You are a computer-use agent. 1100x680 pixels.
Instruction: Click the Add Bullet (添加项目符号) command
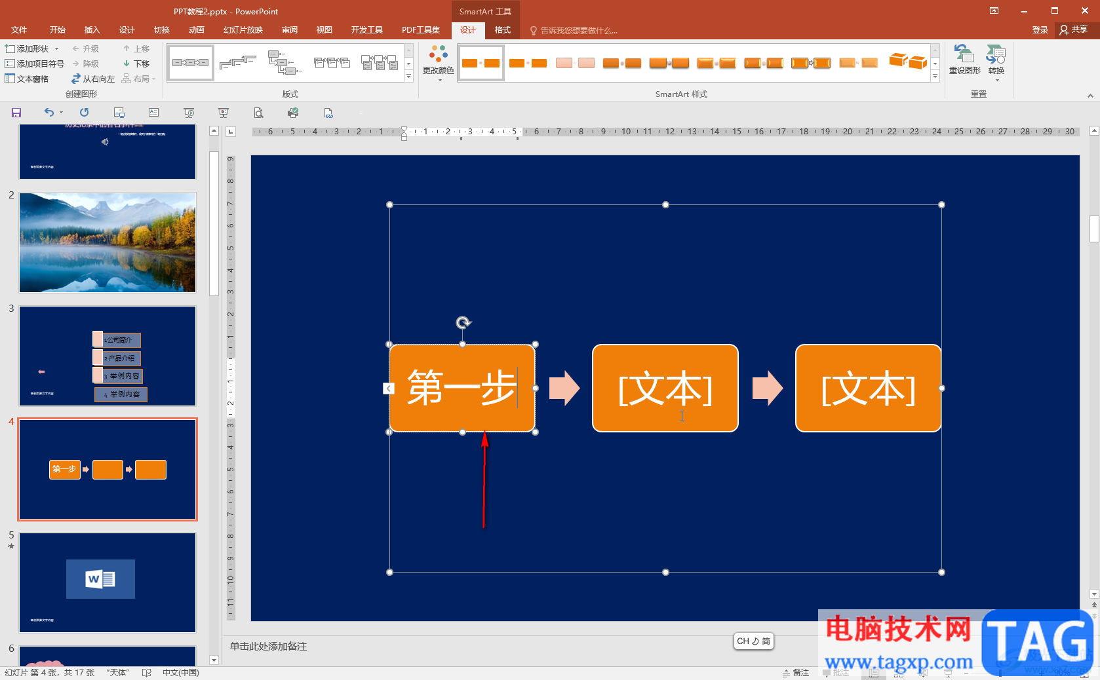[x=35, y=64]
